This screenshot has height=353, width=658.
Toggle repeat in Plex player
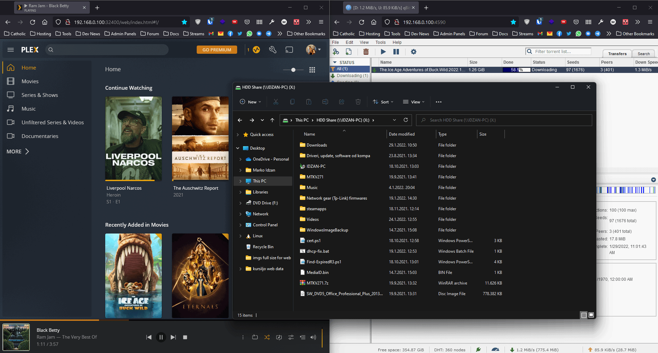tap(255, 337)
